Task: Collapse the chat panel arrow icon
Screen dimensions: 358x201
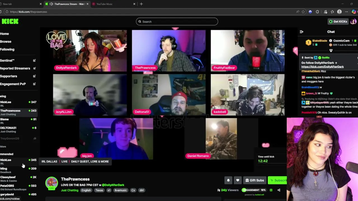Action: [x=302, y=32]
